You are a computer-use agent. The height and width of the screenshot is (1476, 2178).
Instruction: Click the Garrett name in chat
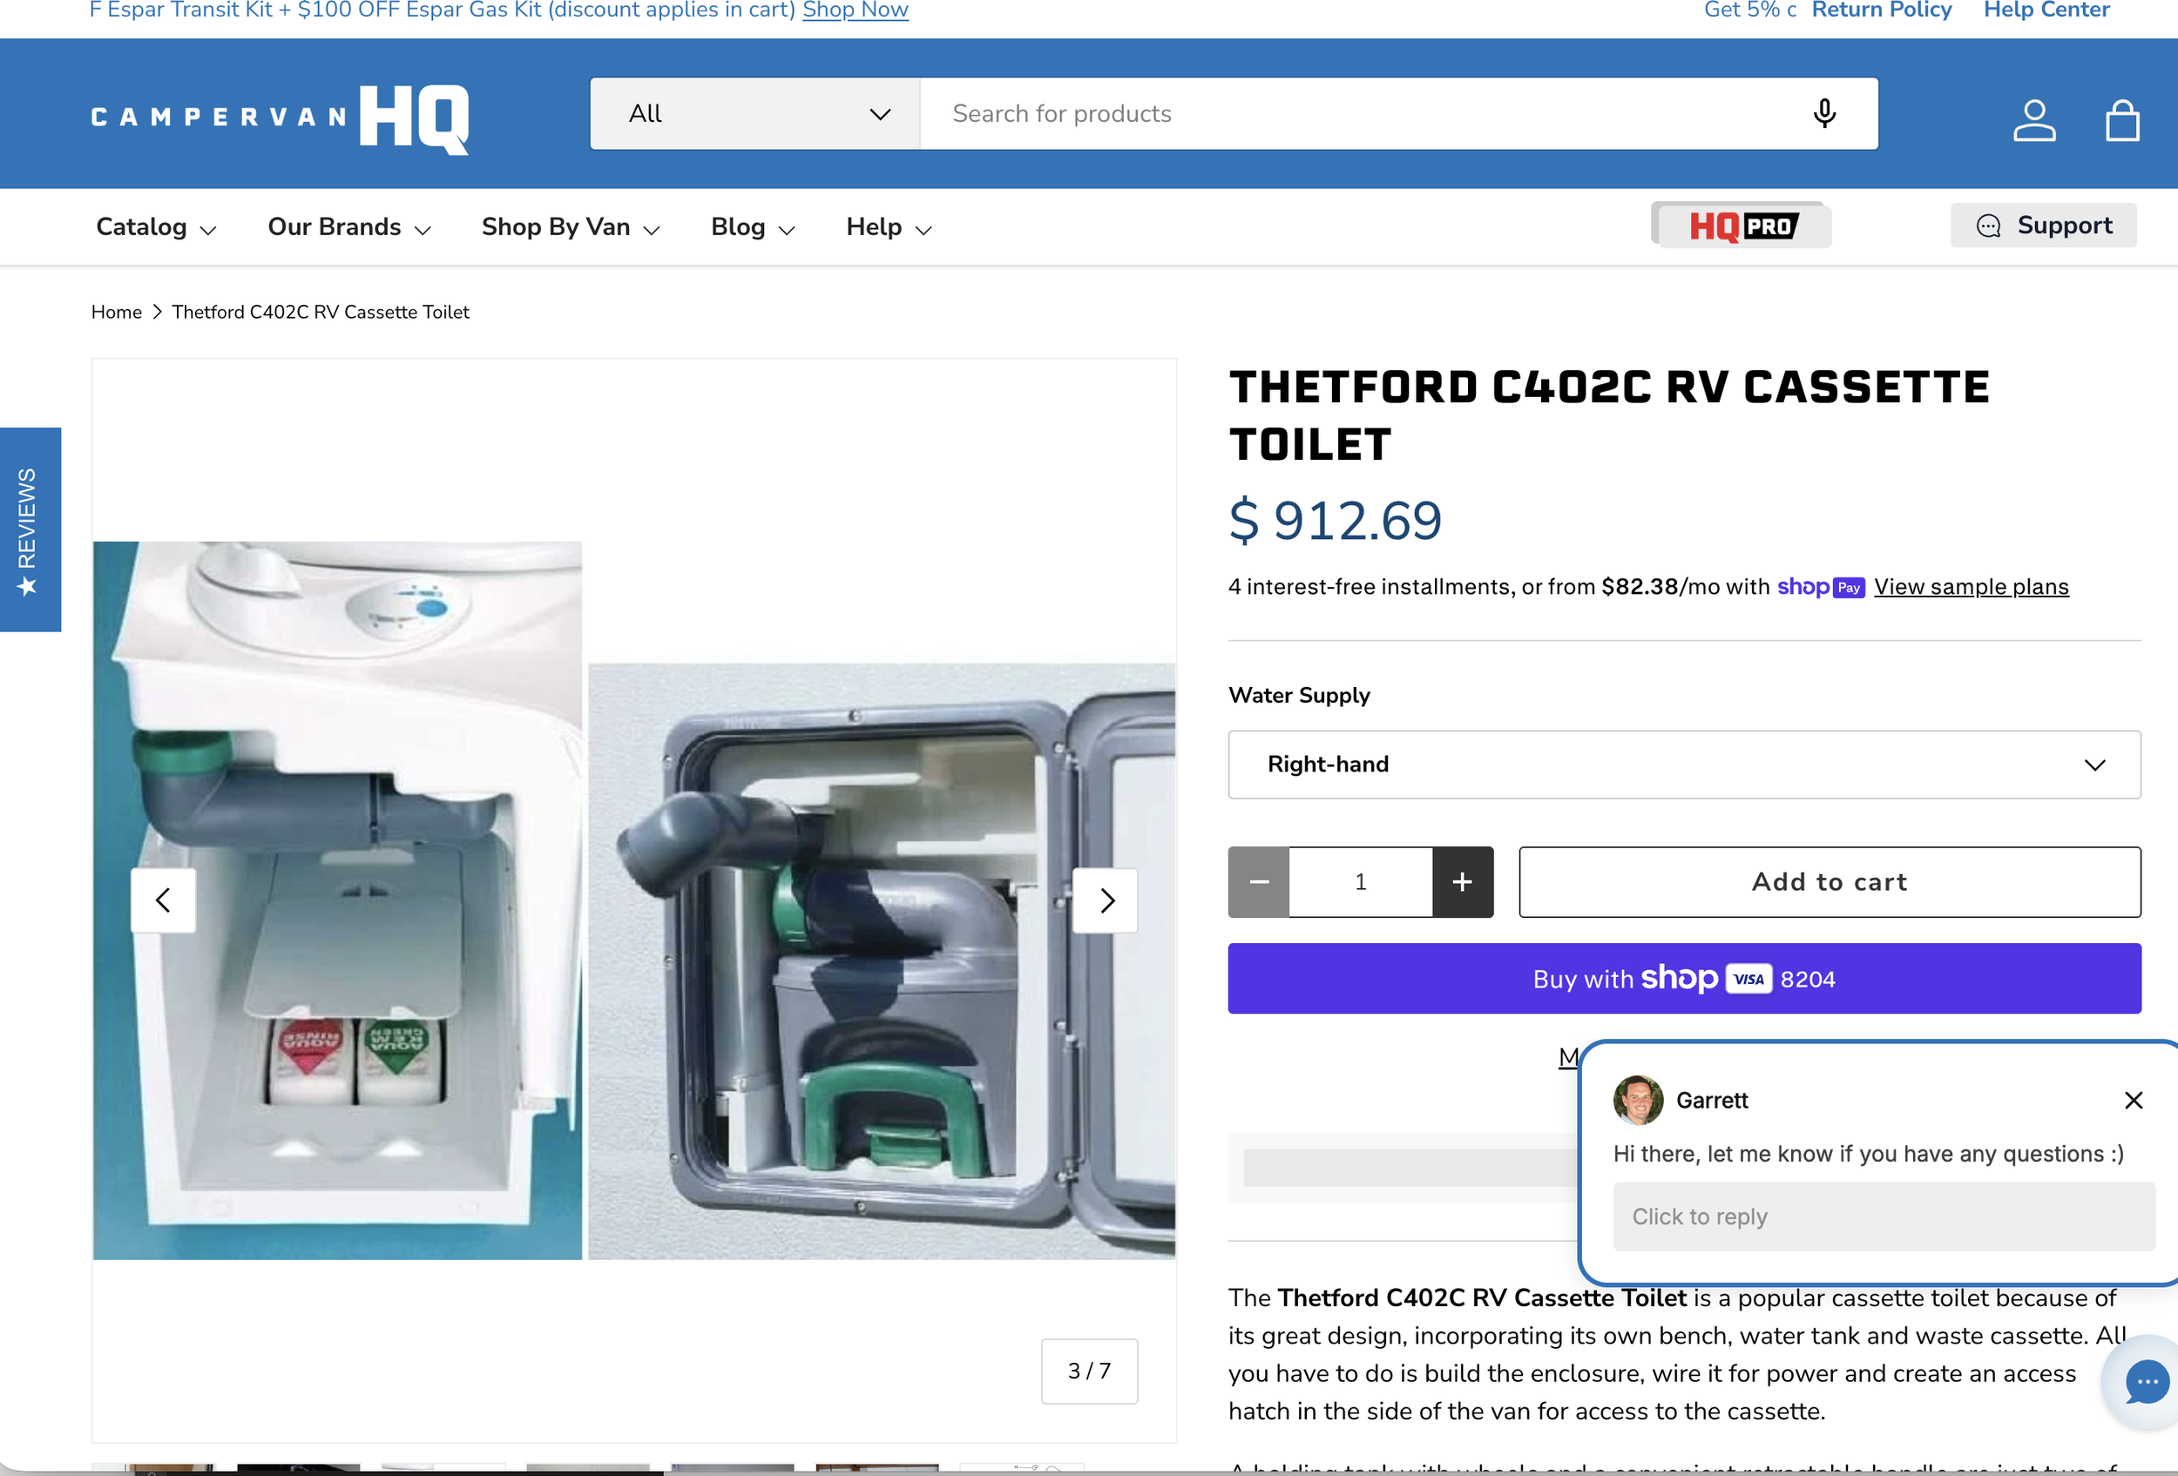point(1711,1101)
